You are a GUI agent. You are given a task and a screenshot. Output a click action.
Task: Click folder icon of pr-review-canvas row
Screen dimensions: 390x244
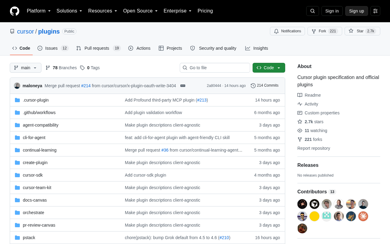[x=17, y=225]
